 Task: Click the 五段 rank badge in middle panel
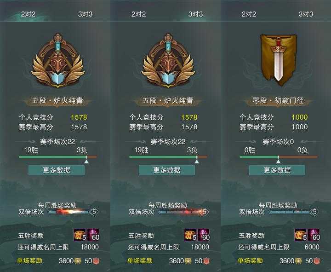coord(168,61)
